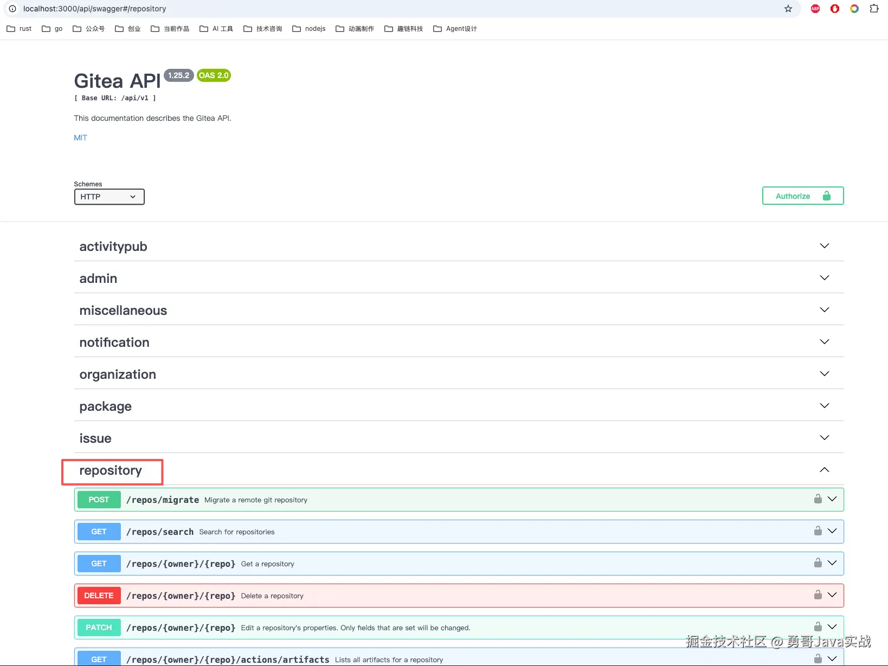
Task: Expand the GET /repos/search row arrow
Action: pyautogui.click(x=832, y=531)
